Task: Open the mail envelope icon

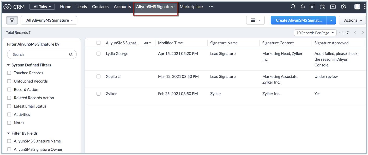Action: click(333, 7)
